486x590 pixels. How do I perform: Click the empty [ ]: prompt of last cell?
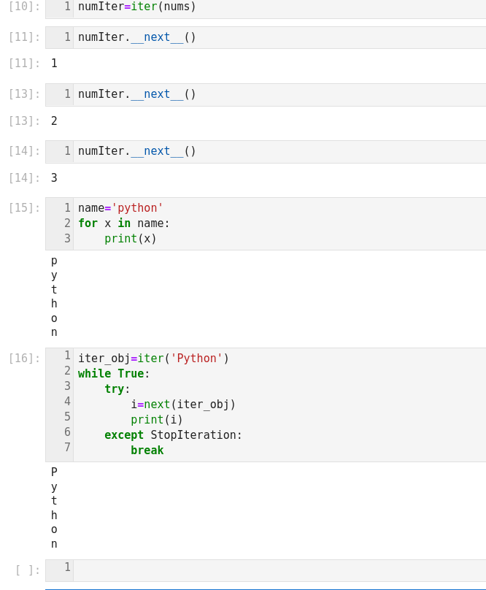(x=27, y=570)
